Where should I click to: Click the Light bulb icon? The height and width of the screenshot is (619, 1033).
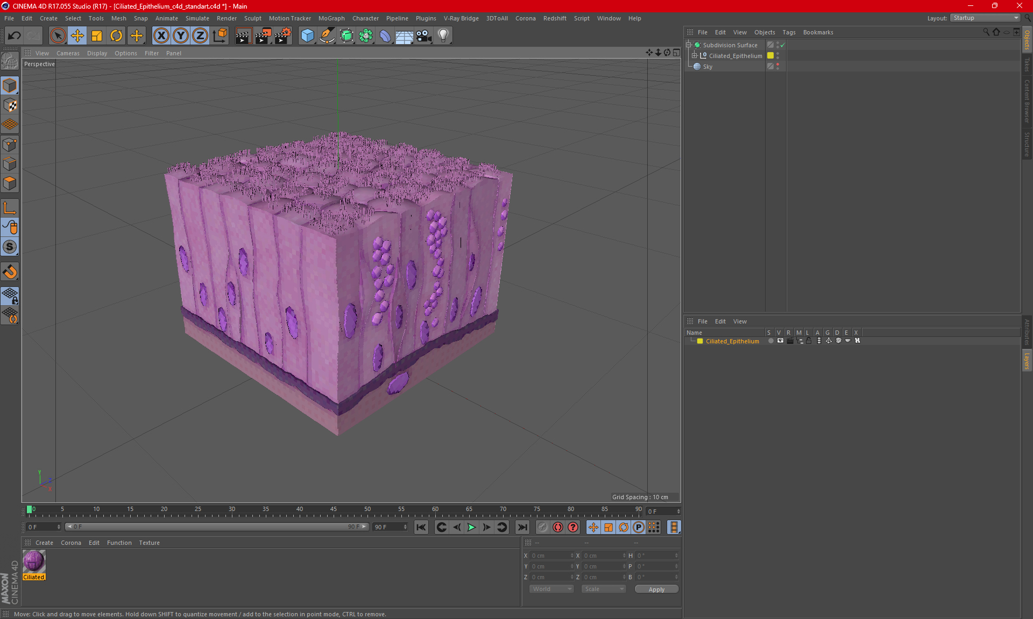click(x=443, y=36)
